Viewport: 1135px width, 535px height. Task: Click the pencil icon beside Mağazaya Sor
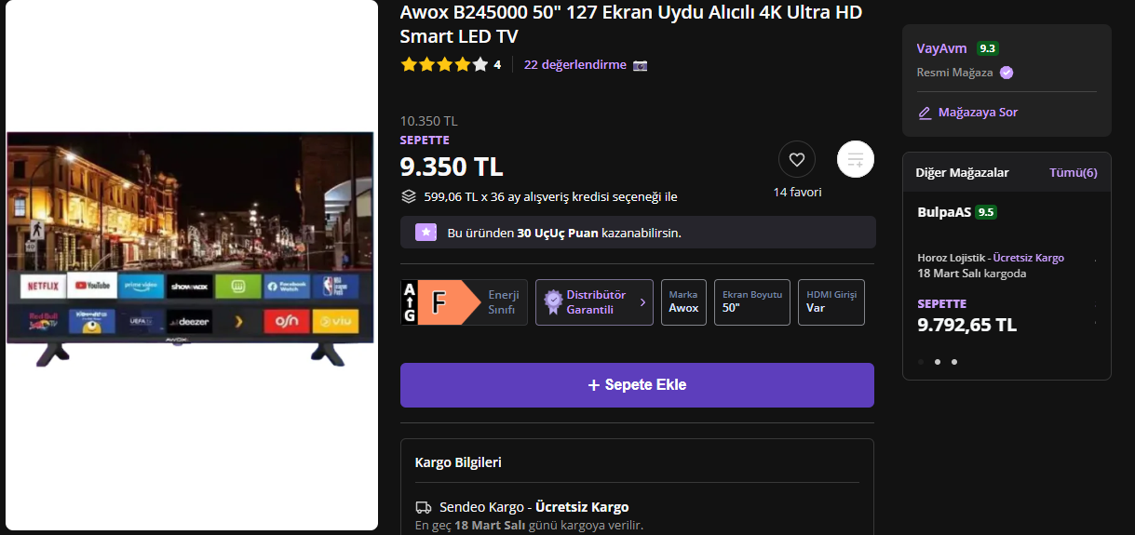point(925,113)
